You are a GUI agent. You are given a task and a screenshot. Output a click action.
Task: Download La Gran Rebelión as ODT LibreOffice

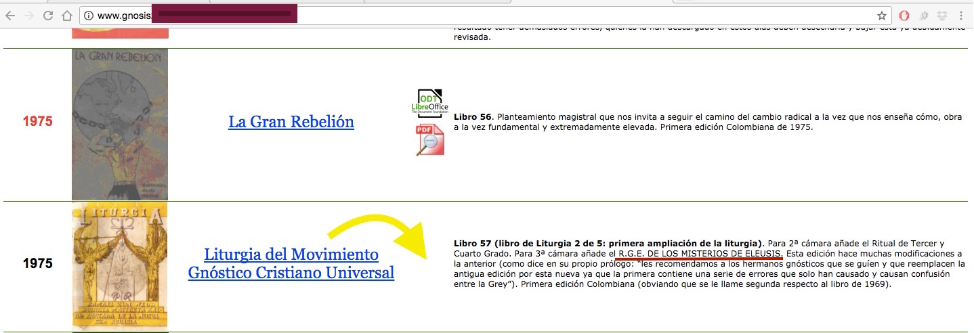(x=429, y=103)
